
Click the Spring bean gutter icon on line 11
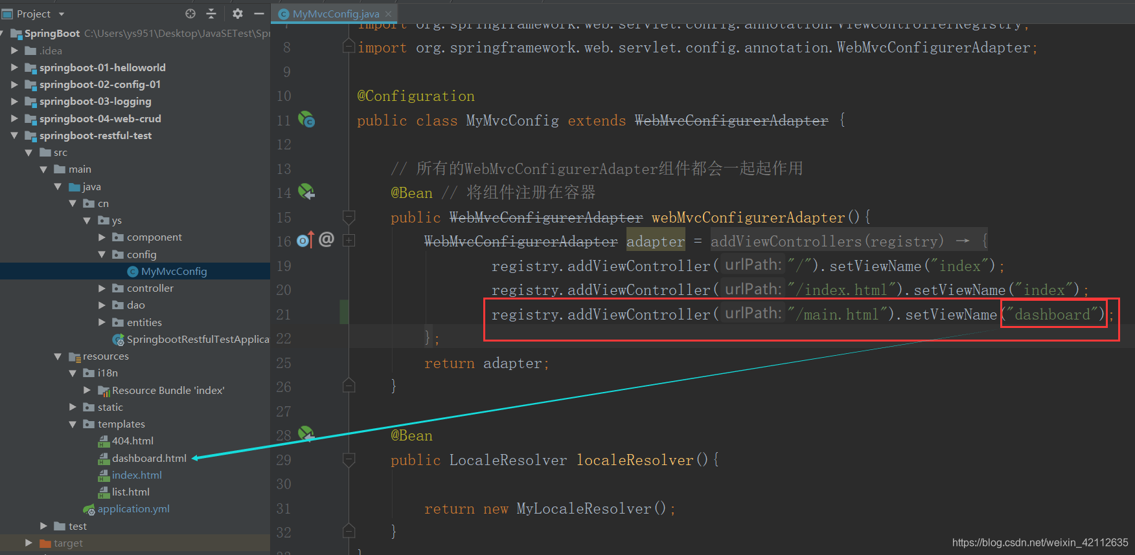[306, 120]
